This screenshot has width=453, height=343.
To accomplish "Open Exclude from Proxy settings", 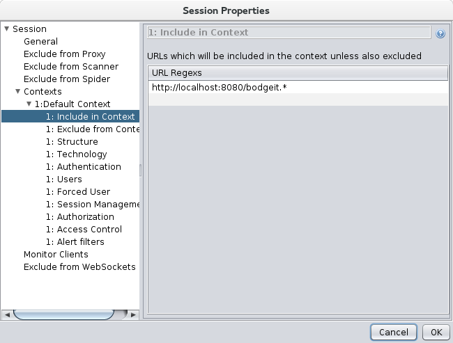I will pos(64,54).
